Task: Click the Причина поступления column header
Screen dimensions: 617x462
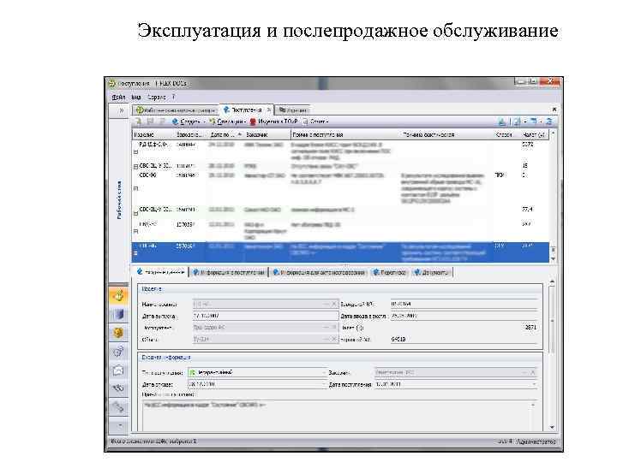Action: [345, 134]
